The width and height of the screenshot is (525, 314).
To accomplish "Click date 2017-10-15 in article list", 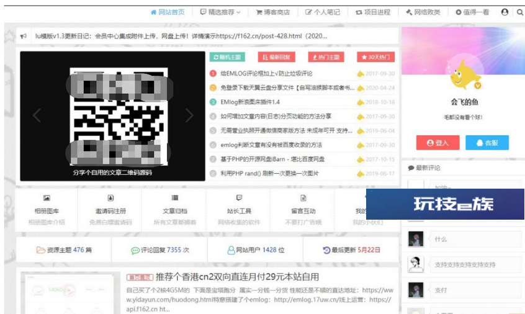I will (x=380, y=159).
